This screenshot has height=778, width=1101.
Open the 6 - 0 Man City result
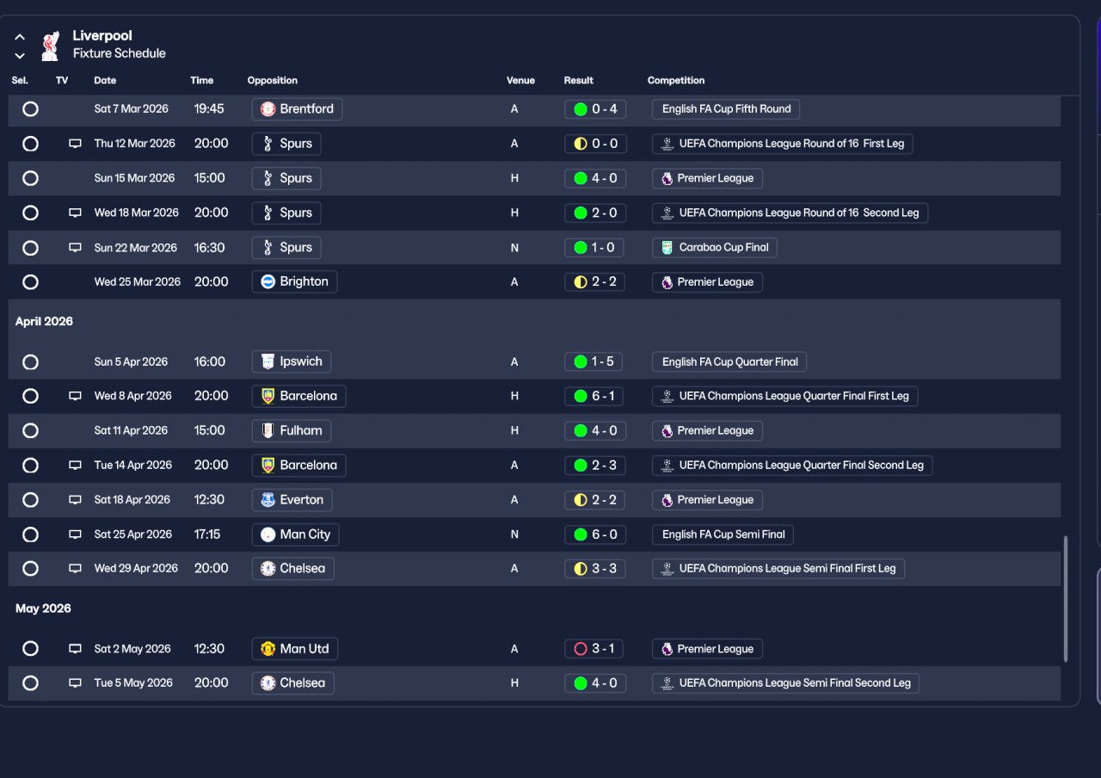tap(595, 534)
